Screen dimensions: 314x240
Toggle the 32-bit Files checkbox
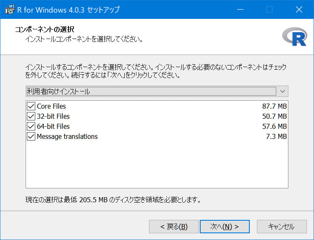pyautogui.click(x=31, y=116)
